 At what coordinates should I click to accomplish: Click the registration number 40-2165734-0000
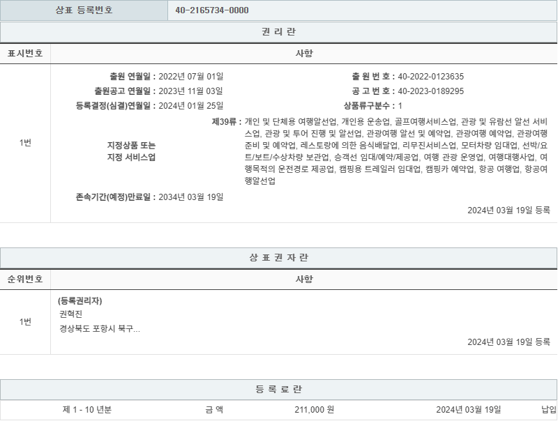(x=212, y=10)
